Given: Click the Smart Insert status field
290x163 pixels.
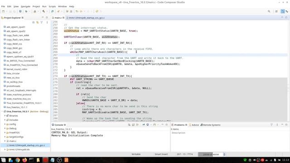Looking at the screenshot, I should click(x=161, y=154).
